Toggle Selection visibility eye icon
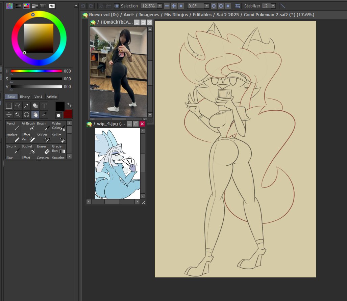Screen dimensions: 347x301 (117, 6)
